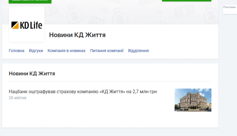Click the section heading Новини КД Життя
The width and height of the screenshot is (237, 136).
coord(32,74)
